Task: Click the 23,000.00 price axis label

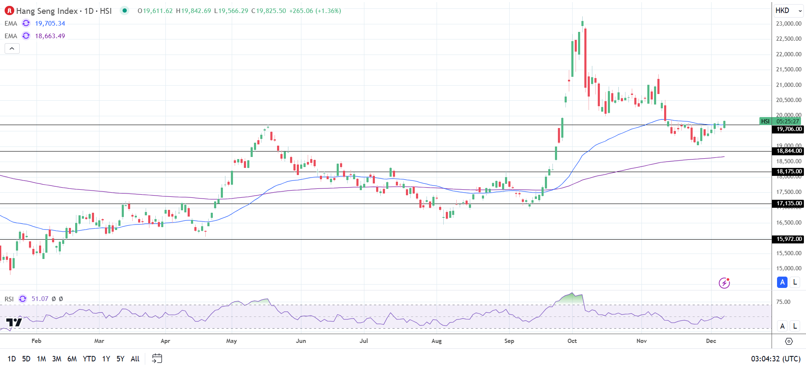Action: 789,24
